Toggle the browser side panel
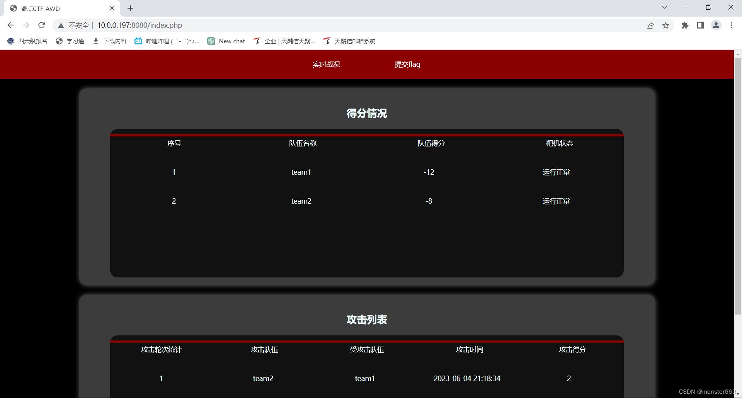Viewport: 742px width, 398px height. coord(700,25)
